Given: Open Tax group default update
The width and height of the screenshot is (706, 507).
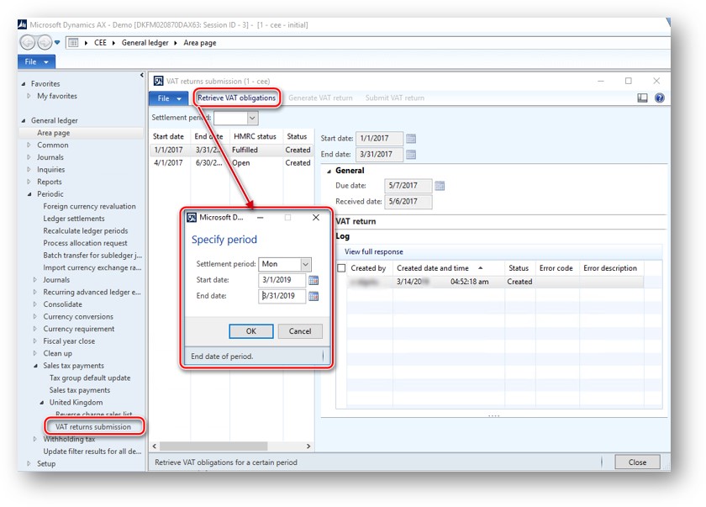Looking at the screenshot, I should pyautogui.click(x=90, y=378).
